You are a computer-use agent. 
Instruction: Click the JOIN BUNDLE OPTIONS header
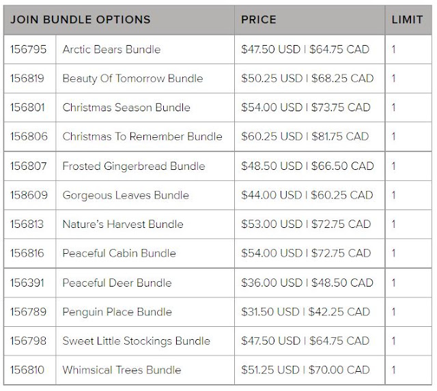tap(81, 20)
